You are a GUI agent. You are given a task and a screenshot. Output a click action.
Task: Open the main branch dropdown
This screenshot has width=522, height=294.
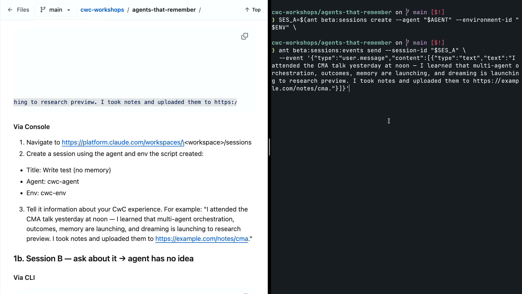pyautogui.click(x=56, y=10)
